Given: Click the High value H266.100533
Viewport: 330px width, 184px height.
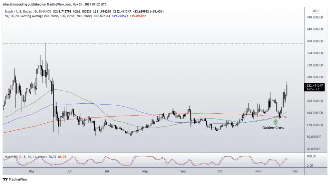Looking at the screenshot, I should coord(82,12).
